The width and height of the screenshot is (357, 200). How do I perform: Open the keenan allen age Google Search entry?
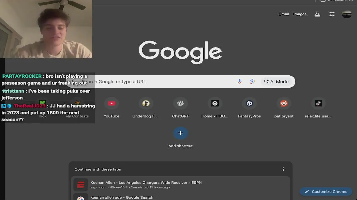coord(180,197)
